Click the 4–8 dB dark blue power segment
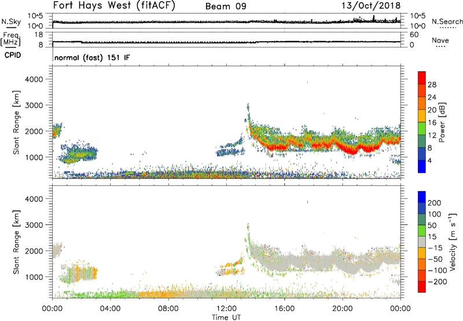Image resolution: width=463 pixels, height=321 pixels. (422, 154)
